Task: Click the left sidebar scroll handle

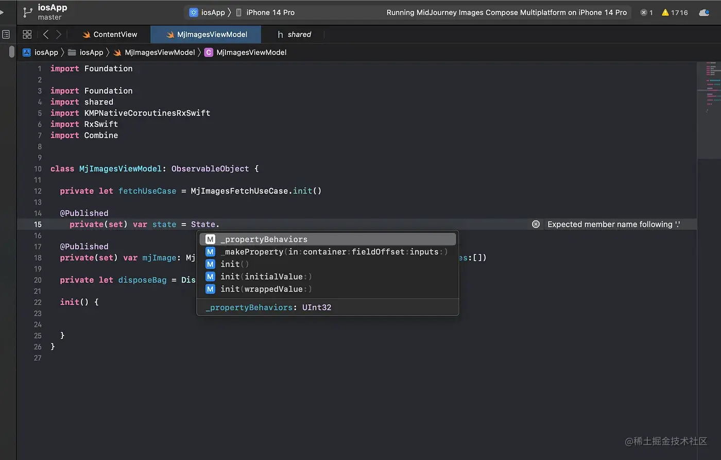Action: (x=11, y=52)
